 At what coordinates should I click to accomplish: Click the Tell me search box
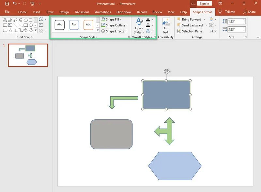coord(227,12)
